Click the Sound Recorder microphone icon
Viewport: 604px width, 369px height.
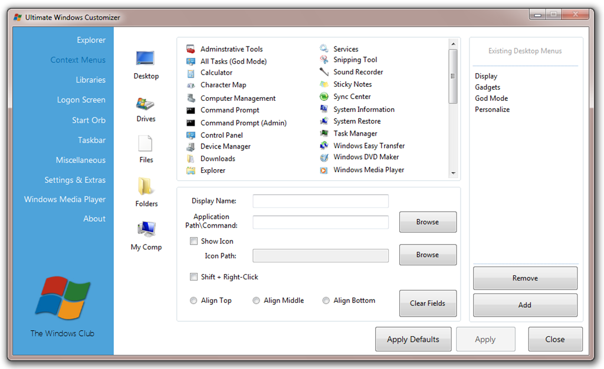point(324,72)
